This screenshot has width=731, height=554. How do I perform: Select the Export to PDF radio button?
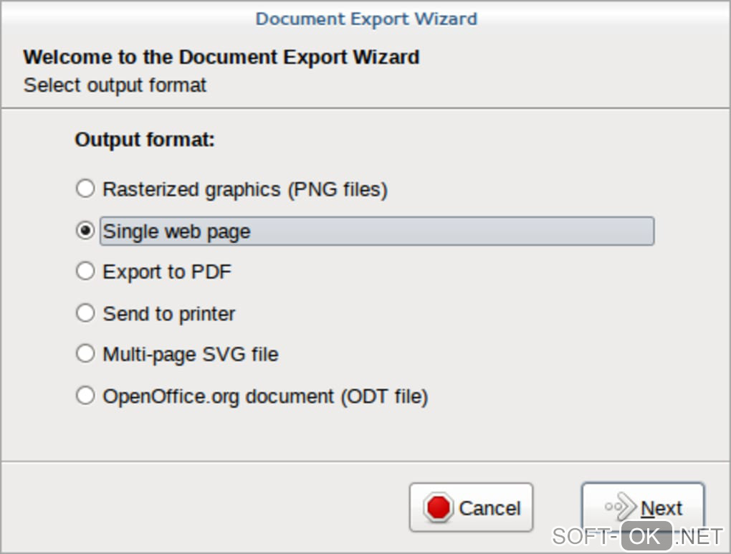coord(85,272)
